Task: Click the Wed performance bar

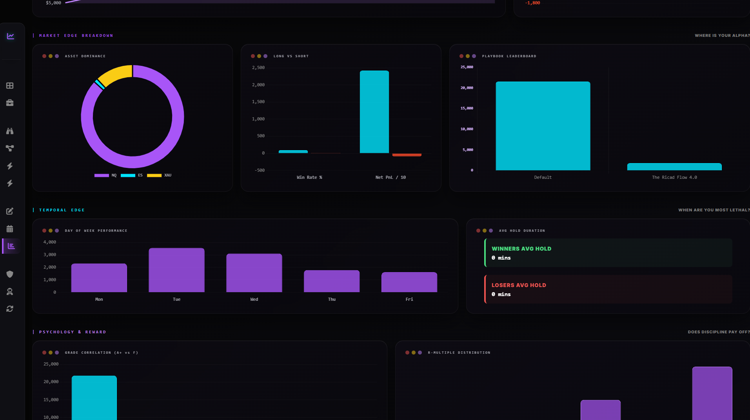Action: click(x=254, y=273)
